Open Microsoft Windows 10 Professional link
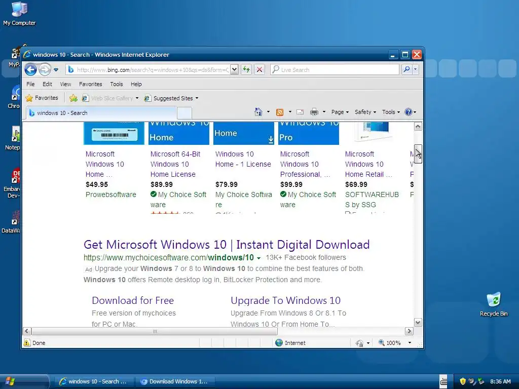The width and height of the screenshot is (519, 389). pyautogui.click(x=305, y=164)
